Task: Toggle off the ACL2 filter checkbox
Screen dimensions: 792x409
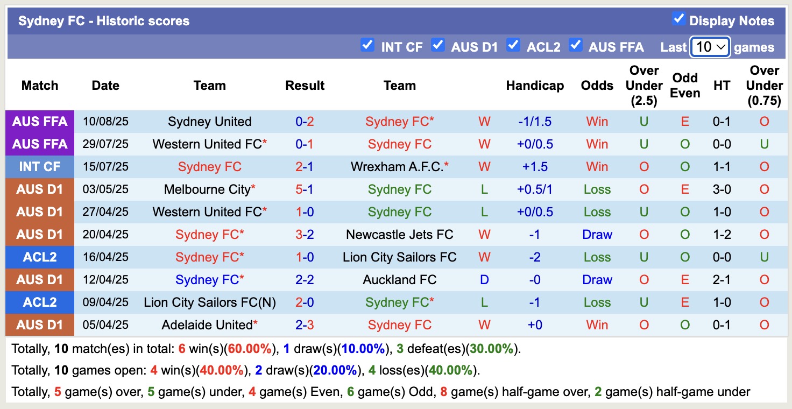Action: (513, 46)
